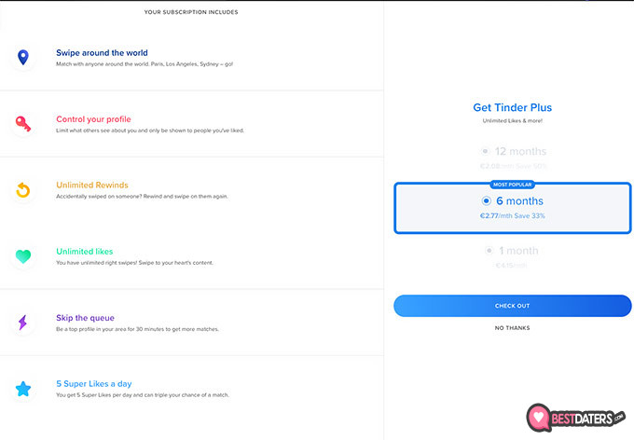Click the Unlimited Likes & more! subtitle
This screenshot has height=440, width=634.
pos(512,120)
